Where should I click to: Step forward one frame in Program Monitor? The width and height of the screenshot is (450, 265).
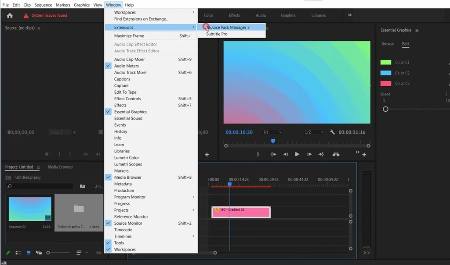coord(309,154)
